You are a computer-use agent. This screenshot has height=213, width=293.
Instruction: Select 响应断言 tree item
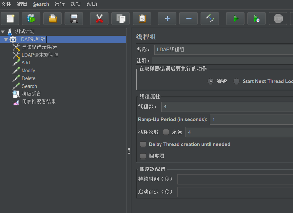31,94
